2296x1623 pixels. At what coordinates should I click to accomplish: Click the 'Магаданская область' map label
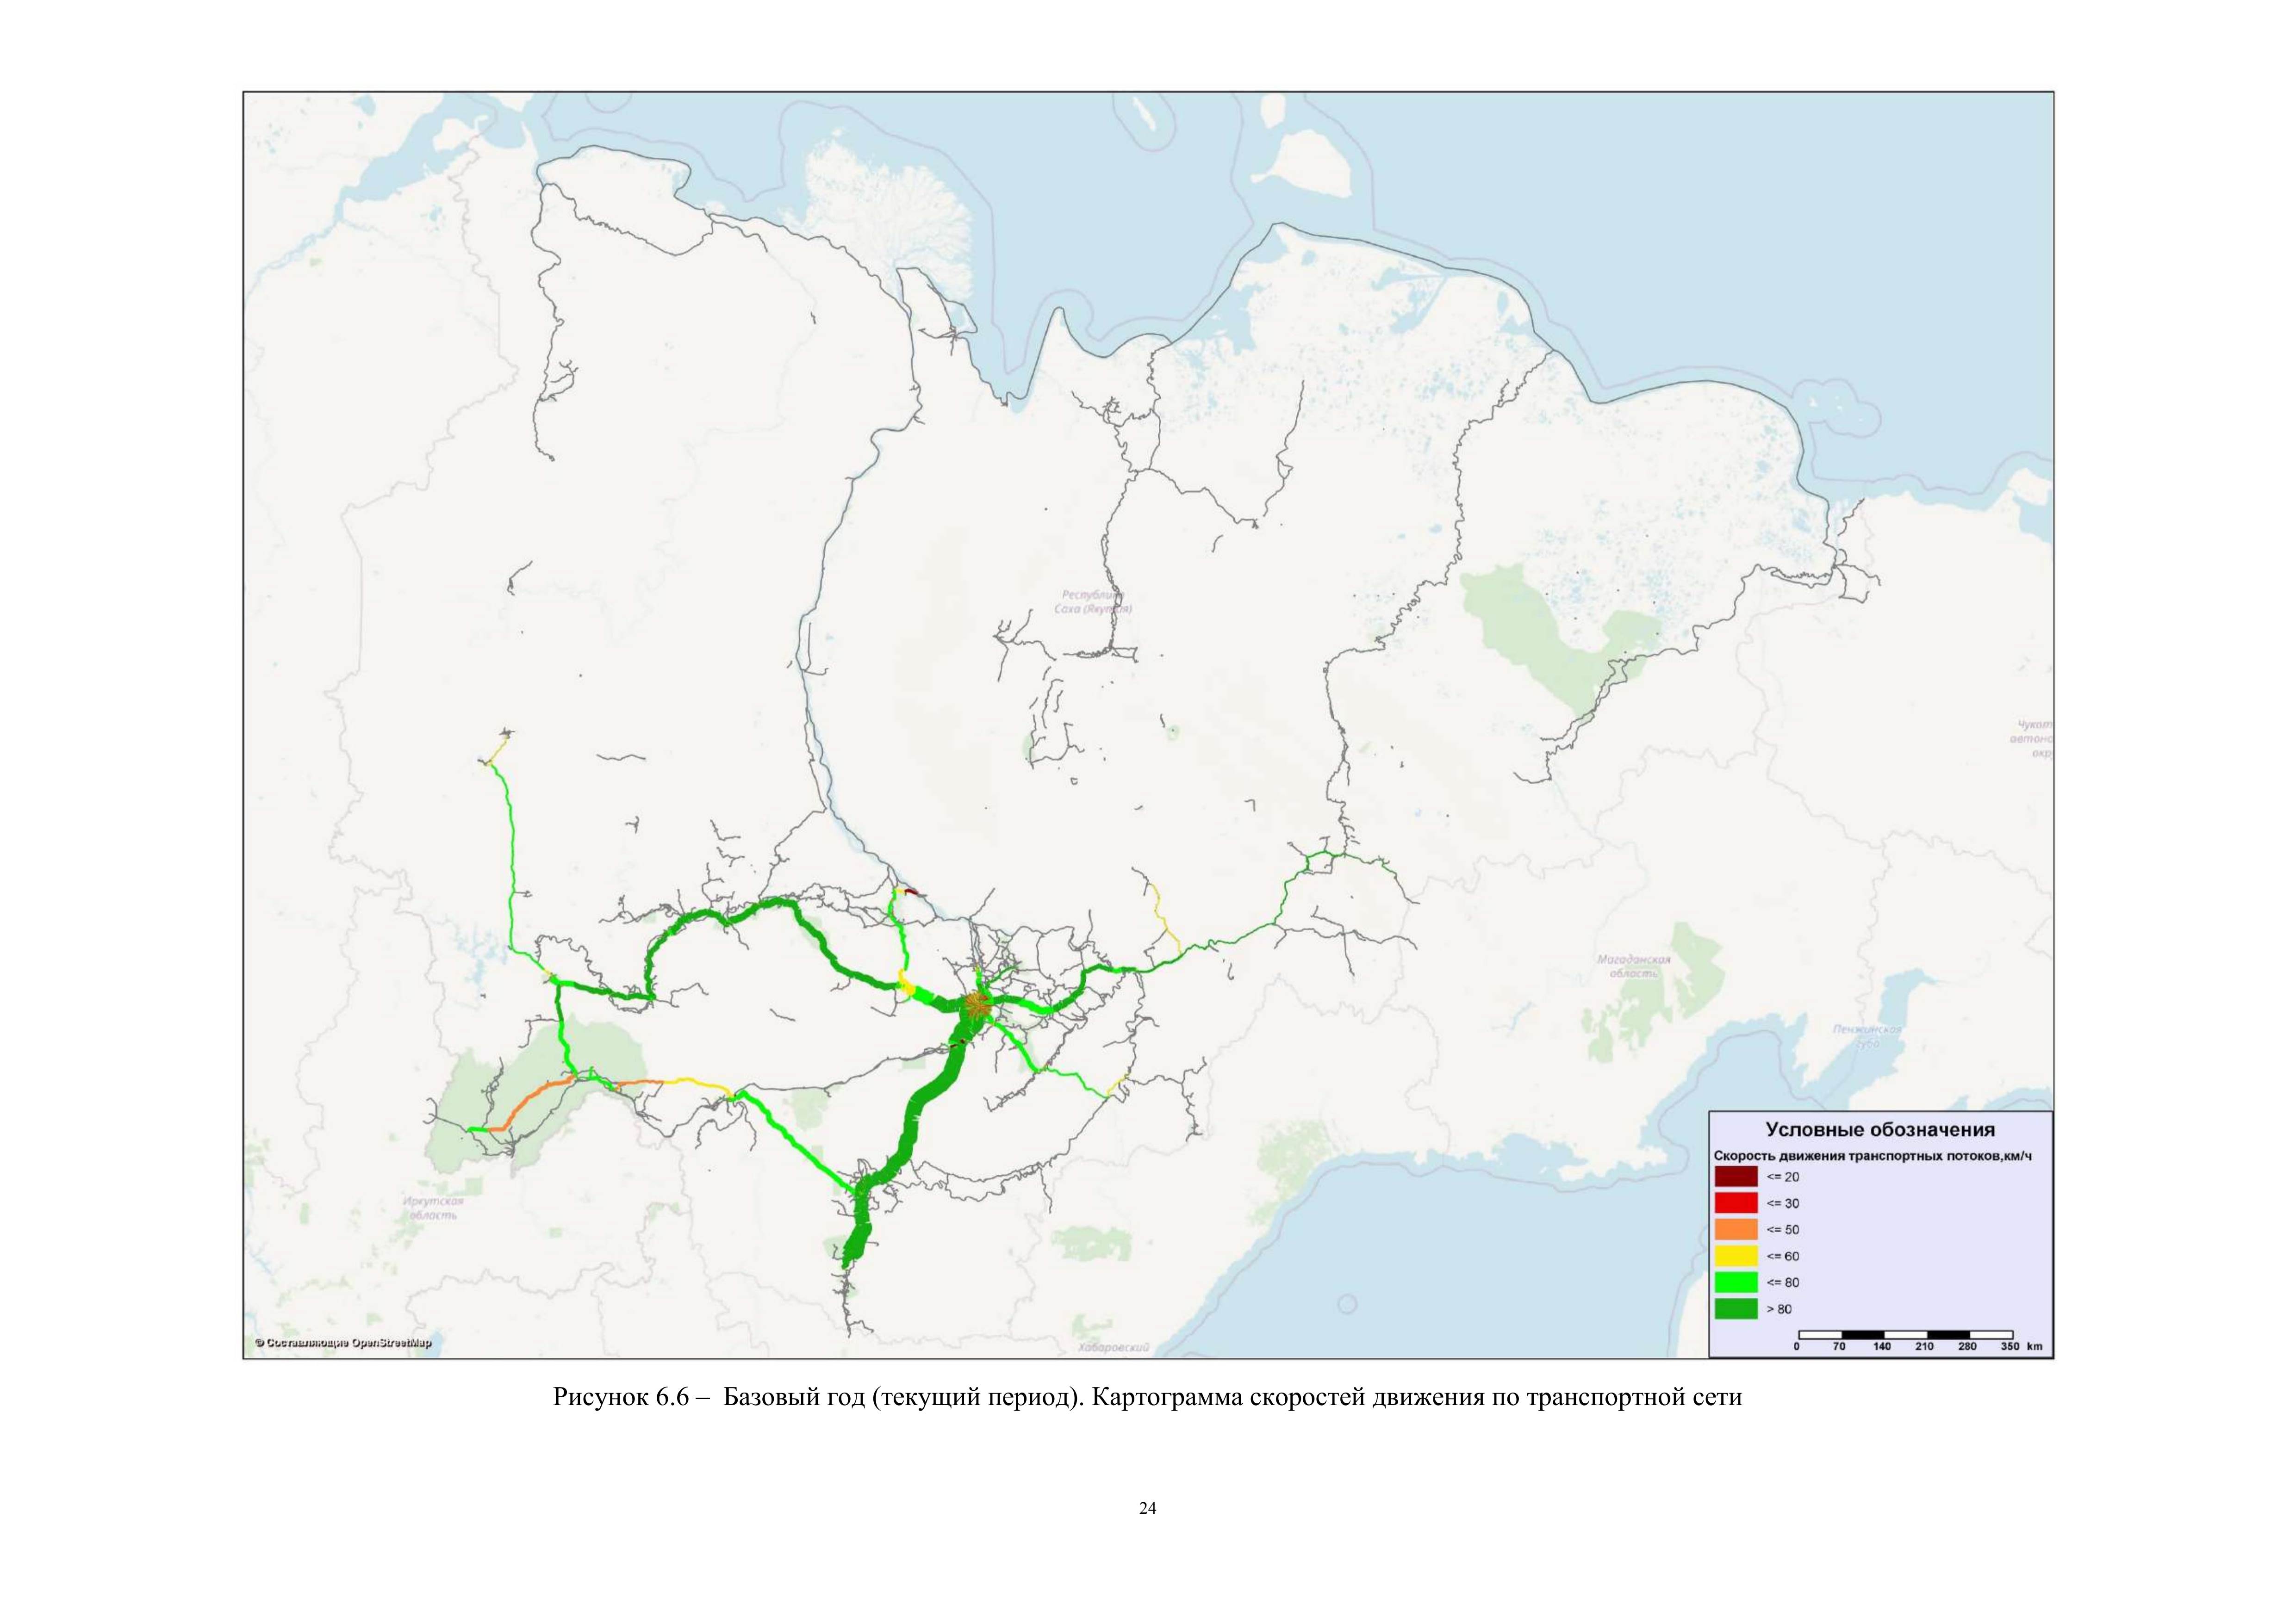[1634, 966]
